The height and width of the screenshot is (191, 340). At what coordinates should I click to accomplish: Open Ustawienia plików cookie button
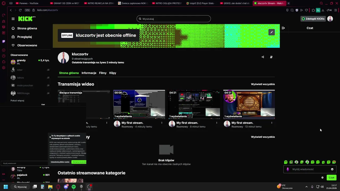point(60,162)
